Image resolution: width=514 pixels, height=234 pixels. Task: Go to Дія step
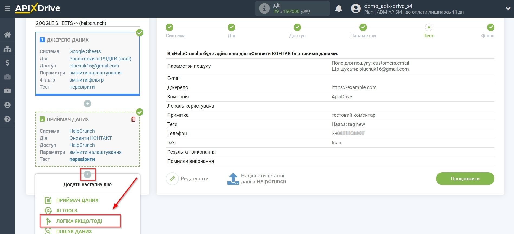coord(231,27)
